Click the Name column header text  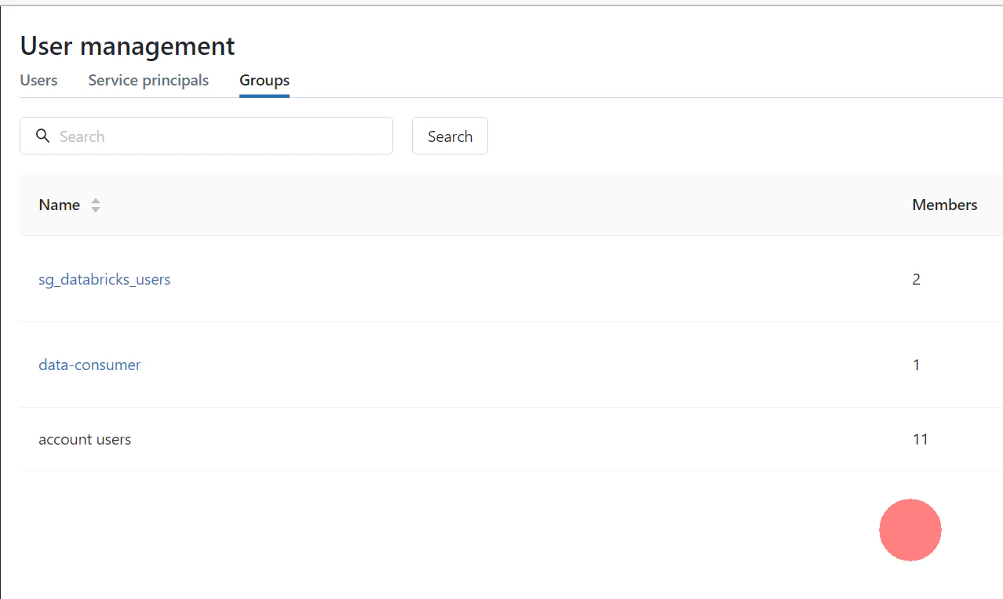point(60,205)
